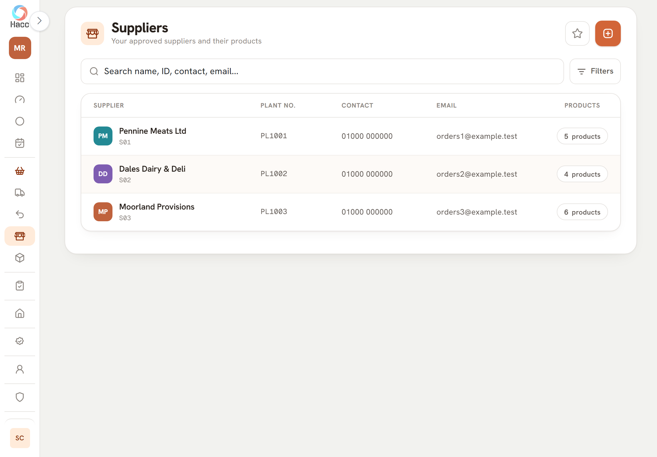Select the Suppliers storefront icon in sidebar
Viewport: 657px width, 457px height.
[x=20, y=236]
